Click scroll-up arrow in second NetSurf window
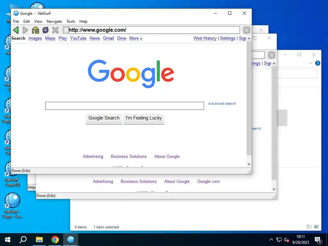Viewport: 328px width, 246px height. click(x=274, y=63)
